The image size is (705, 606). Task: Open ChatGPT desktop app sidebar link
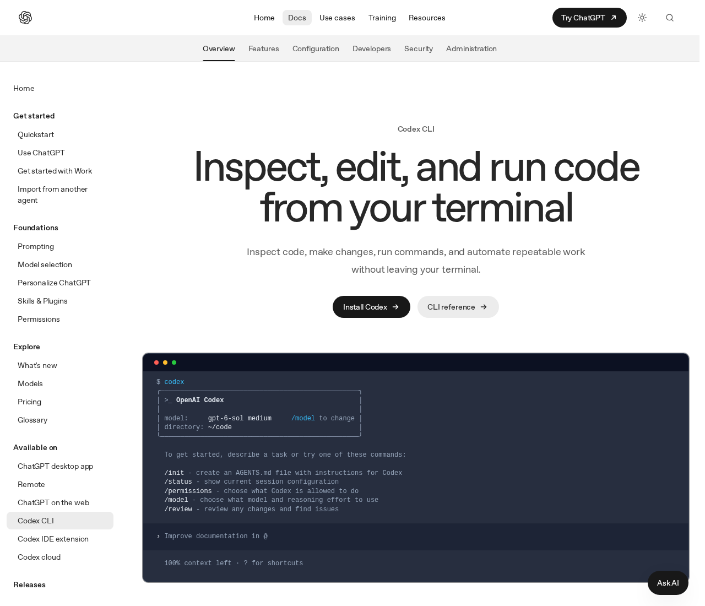(x=55, y=466)
